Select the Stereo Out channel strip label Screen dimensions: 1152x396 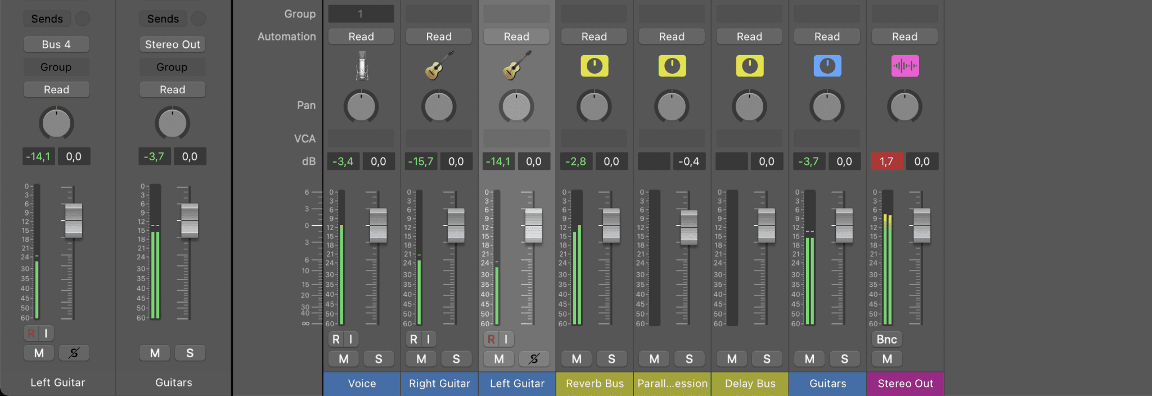[905, 384]
